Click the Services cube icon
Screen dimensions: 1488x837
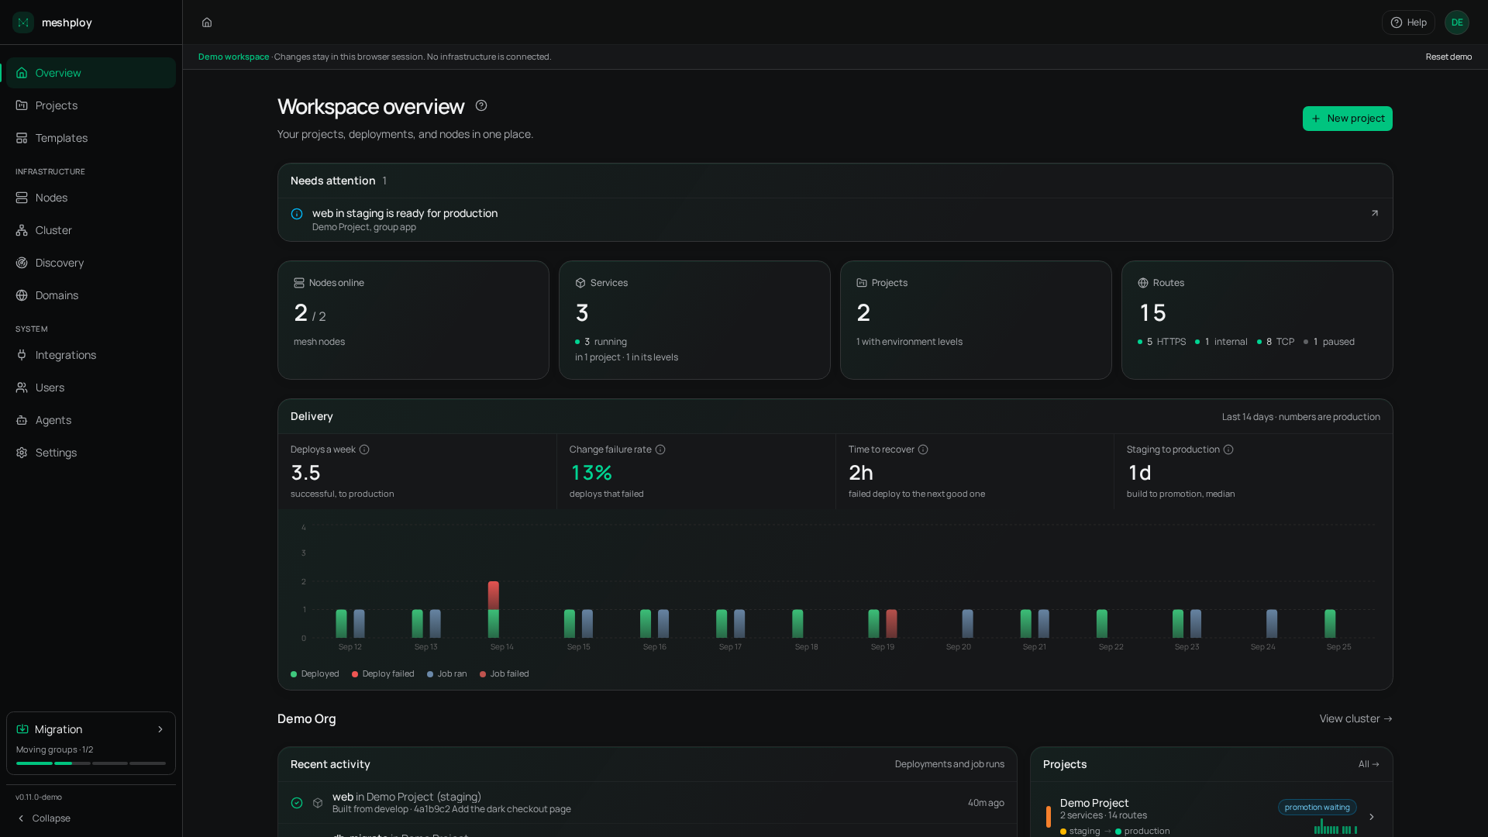coord(580,283)
